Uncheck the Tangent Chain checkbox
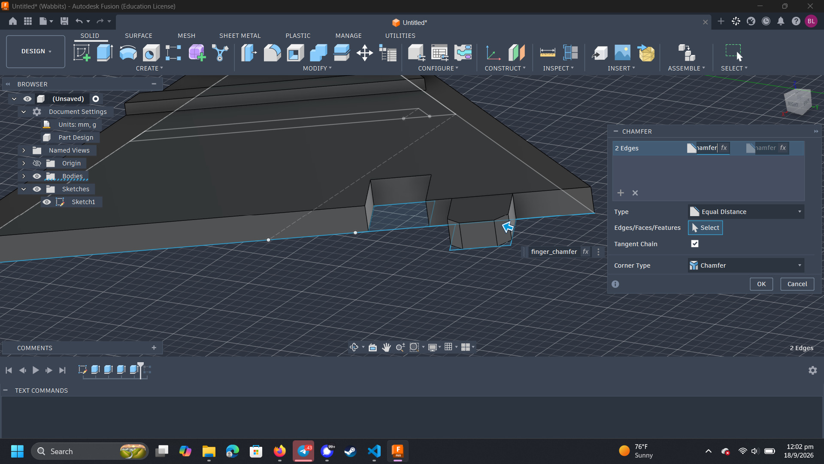This screenshot has height=464, width=824. 695,244
